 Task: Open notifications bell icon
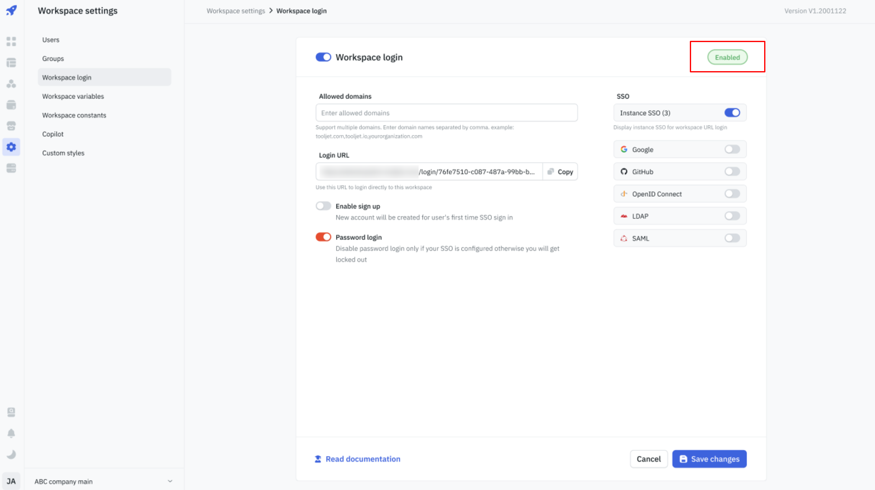coord(11,433)
